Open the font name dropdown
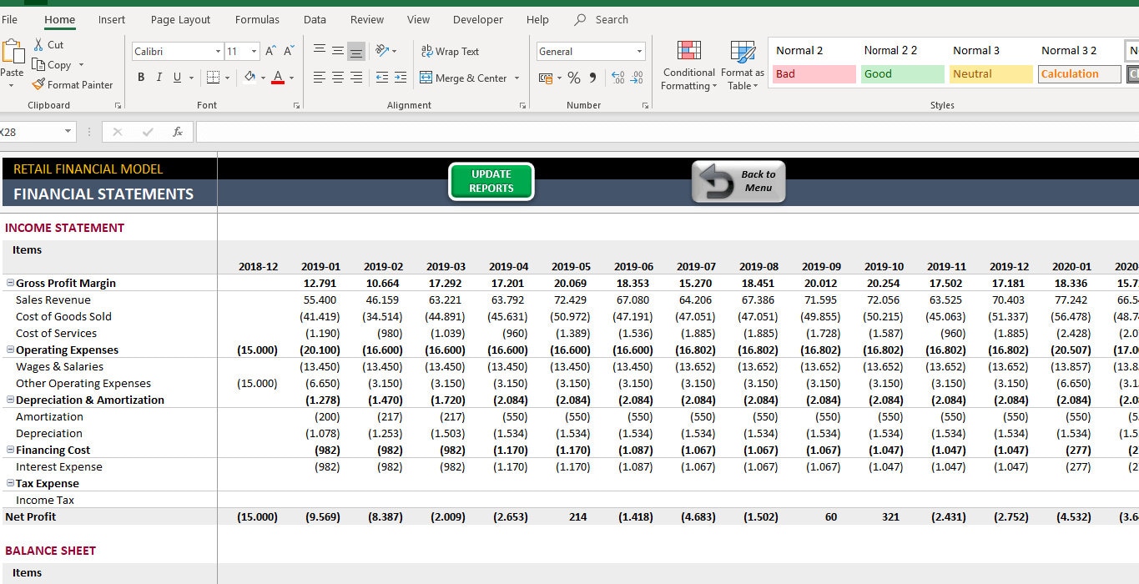This screenshot has width=1139, height=584. click(x=216, y=51)
